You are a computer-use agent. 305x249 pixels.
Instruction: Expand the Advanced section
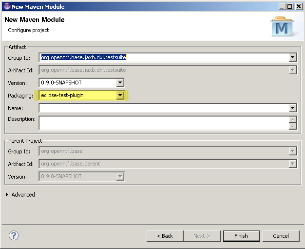click(x=7, y=195)
